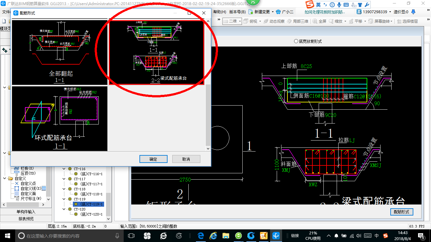Open the 俯视 dropdown arrow

[260, 21]
